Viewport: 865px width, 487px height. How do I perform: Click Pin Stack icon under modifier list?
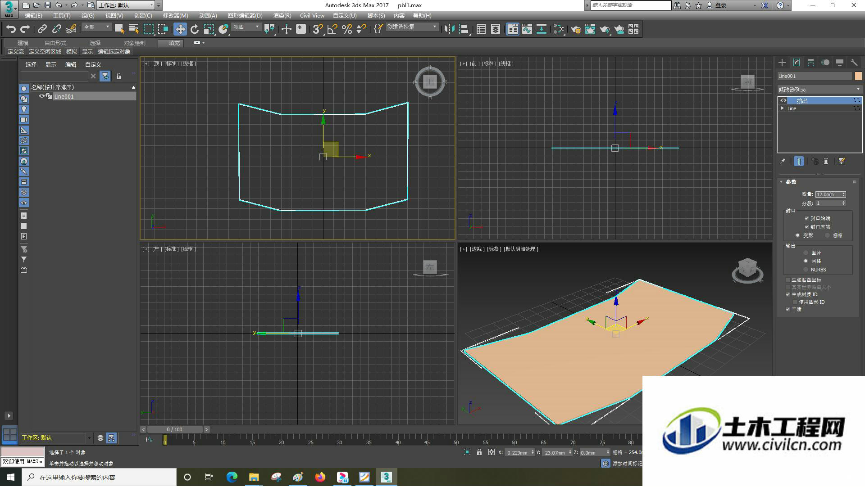click(x=783, y=161)
